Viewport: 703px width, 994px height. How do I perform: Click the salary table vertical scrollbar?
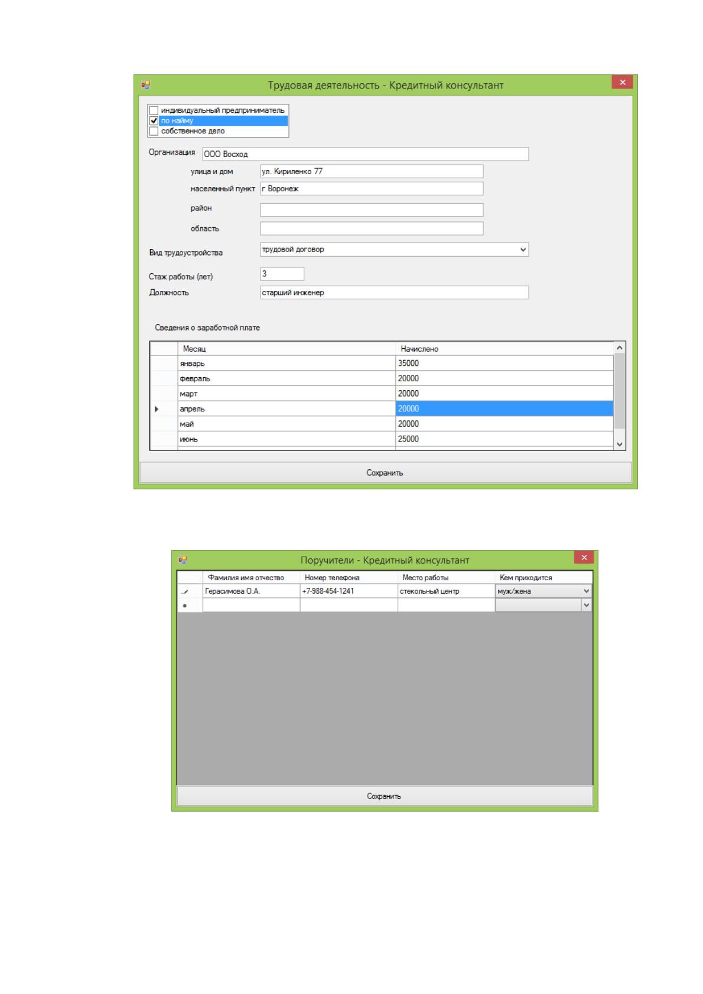619,391
